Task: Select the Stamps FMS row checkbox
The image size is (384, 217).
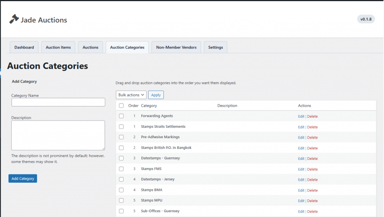Action: pos(121,169)
